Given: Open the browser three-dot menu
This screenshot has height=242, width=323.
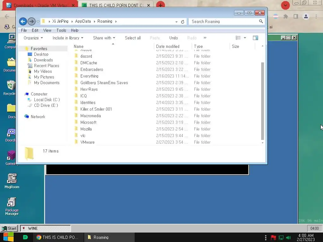Looking at the screenshot, I should 316,16.
